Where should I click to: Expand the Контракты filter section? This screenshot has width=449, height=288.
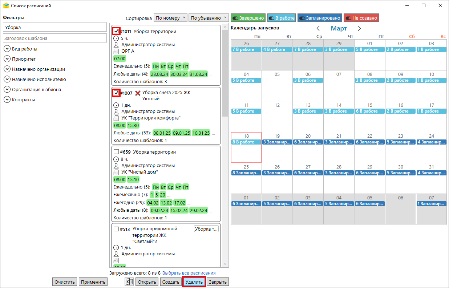pyautogui.click(x=7, y=100)
